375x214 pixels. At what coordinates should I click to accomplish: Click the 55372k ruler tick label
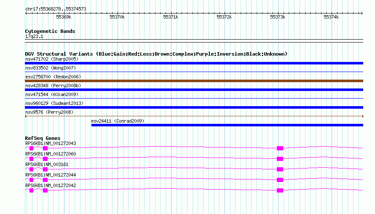click(x=224, y=17)
